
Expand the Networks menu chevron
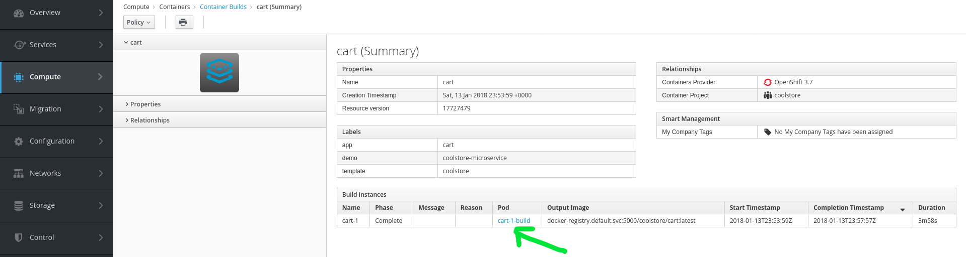[101, 173]
